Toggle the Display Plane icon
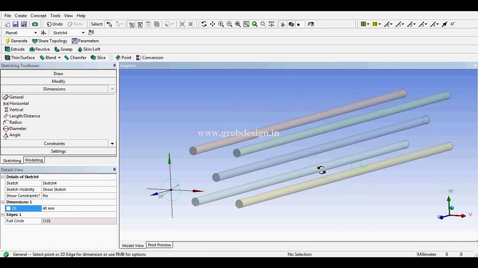The image size is (478, 268). pos(283,24)
